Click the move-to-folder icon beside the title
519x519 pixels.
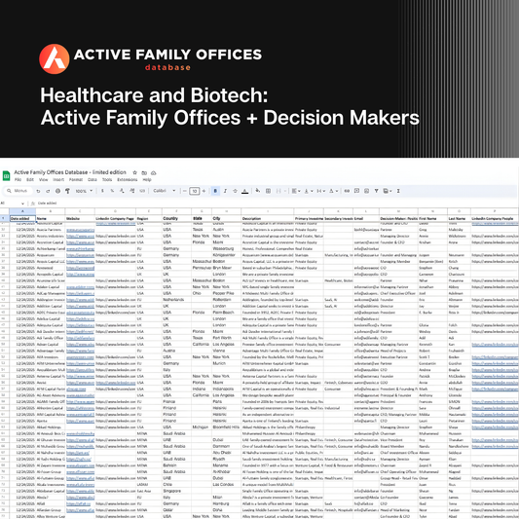tap(144, 172)
